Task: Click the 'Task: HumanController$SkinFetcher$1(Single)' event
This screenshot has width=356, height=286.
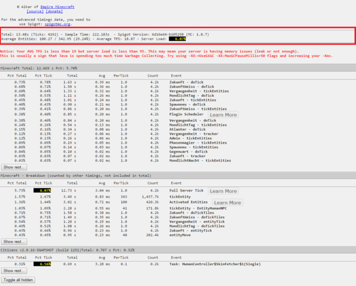Action: (215, 264)
